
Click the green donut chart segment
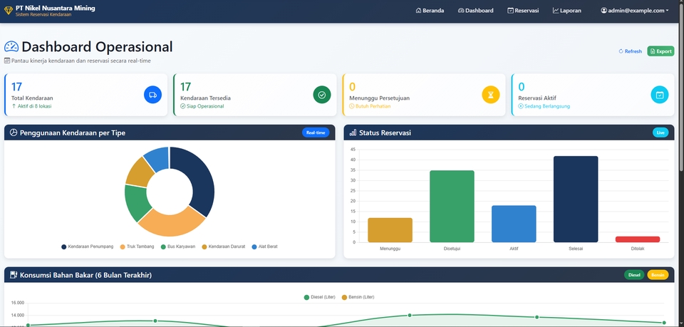[136, 203]
